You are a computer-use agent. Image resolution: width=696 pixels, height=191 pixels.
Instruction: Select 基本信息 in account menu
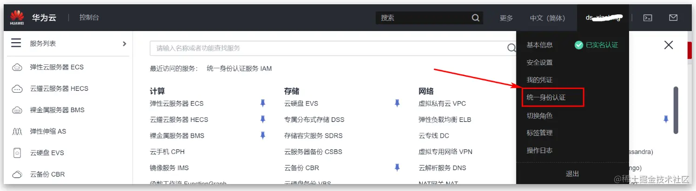pos(539,45)
